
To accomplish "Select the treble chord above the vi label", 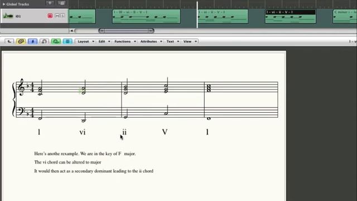I will click(x=84, y=88).
